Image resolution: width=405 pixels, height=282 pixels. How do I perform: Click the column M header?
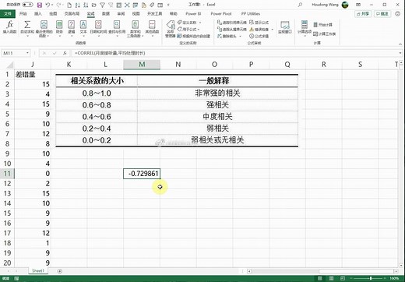point(142,65)
